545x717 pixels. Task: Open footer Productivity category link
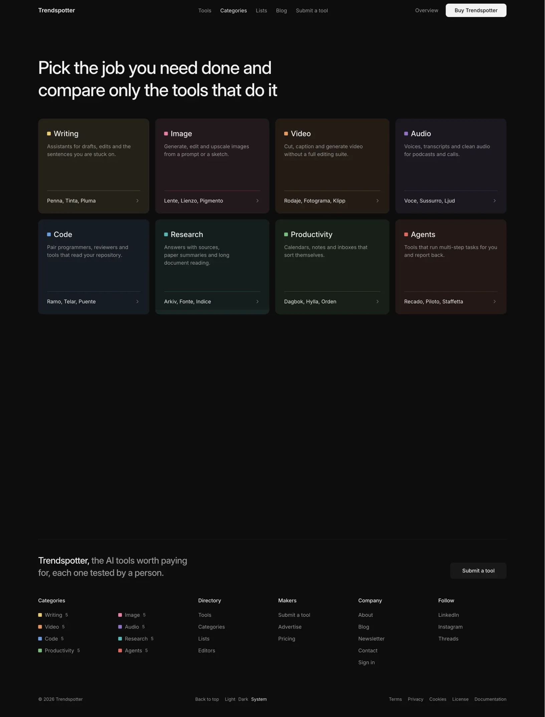click(59, 651)
